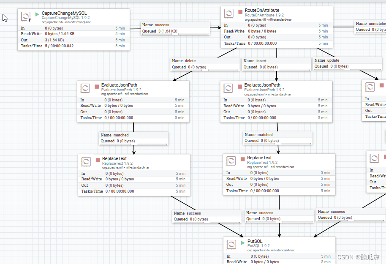The height and width of the screenshot is (264, 386).
Task: Click the In row of the ReplaceText fed by delete
Action: [134, 174]
